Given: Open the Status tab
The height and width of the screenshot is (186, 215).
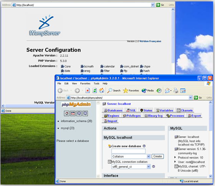Looking at the screenshot, I should (x=146, y=110).
